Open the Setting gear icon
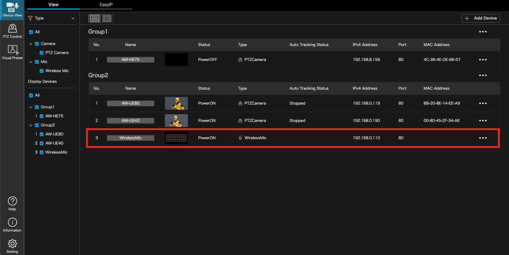 pos(12,246)
